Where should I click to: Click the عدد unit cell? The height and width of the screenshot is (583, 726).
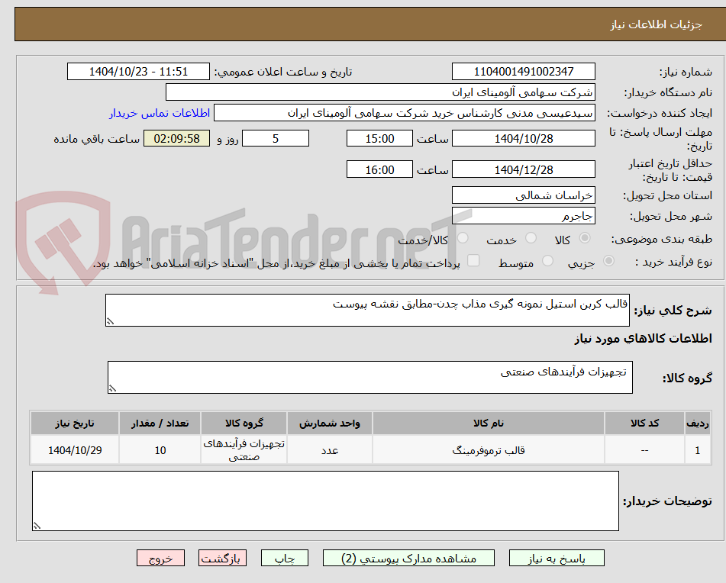pos(330,449)
